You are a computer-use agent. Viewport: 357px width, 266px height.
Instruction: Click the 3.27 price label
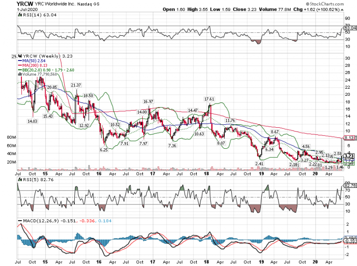click(305, 160)
